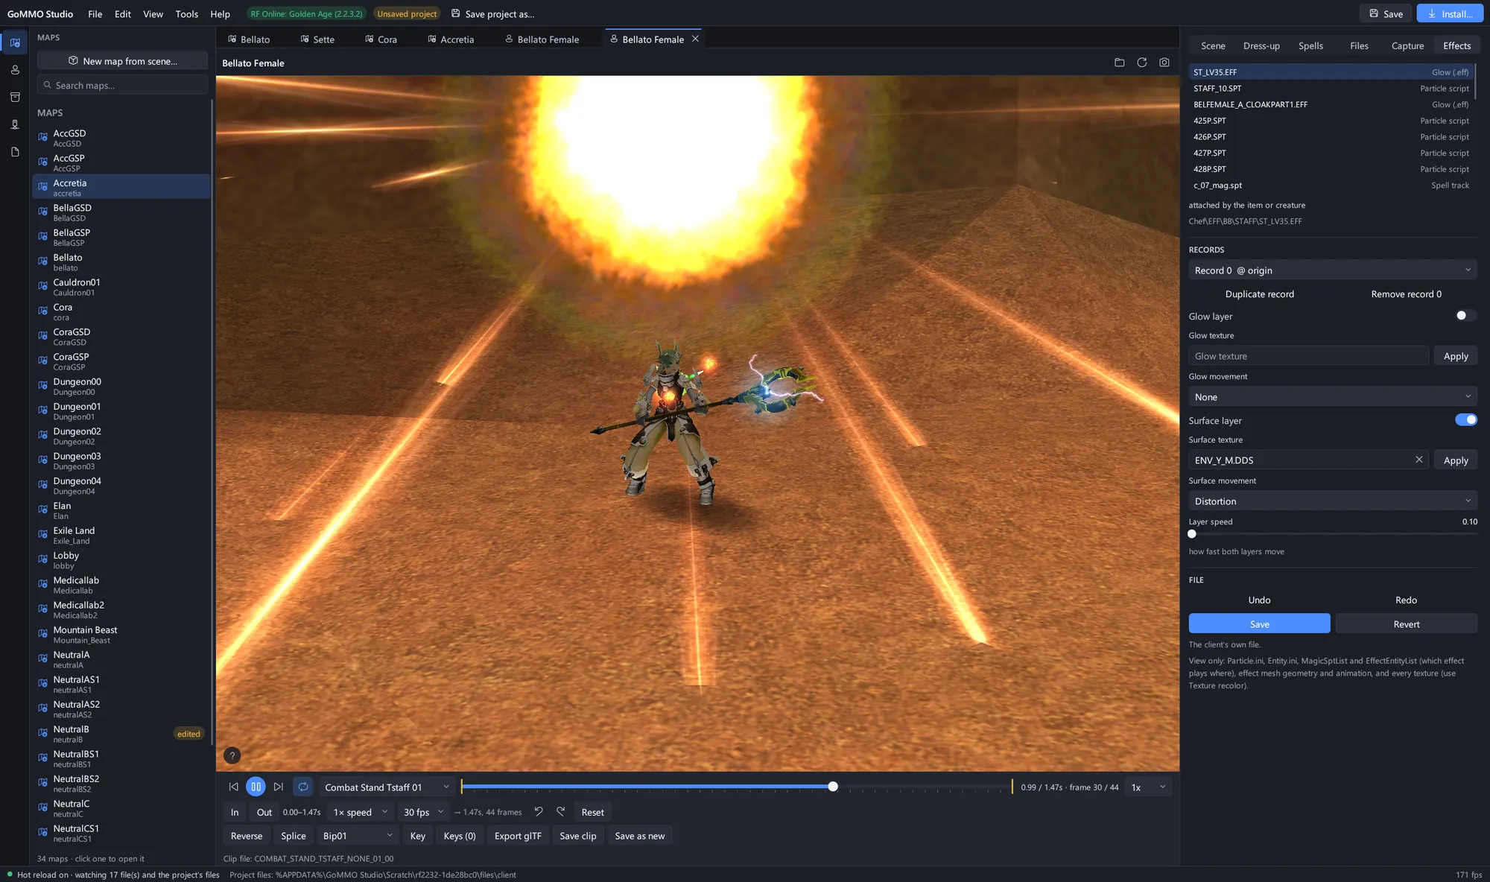1490x882 pixels.
Task: Click the redo trim arrow icon
Action: click(560, 811)
